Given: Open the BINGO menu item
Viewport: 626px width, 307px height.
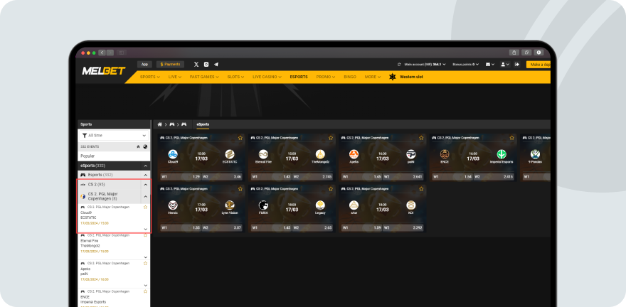Looking at the screenshot, I should point(350,77).
